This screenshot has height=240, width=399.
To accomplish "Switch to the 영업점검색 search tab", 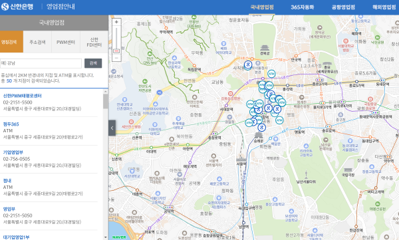I will tap(11, 42).
